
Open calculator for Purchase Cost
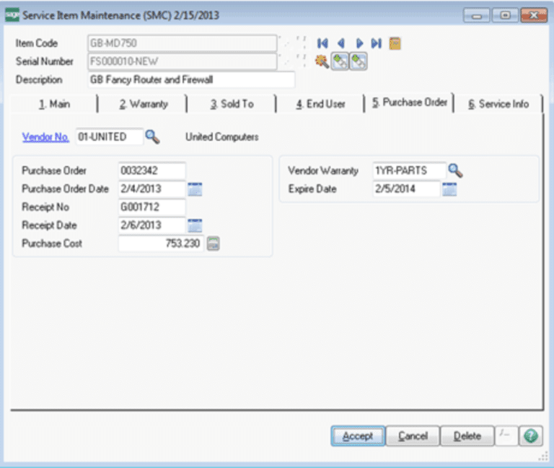pyautogui.click(x=213, y=244)
